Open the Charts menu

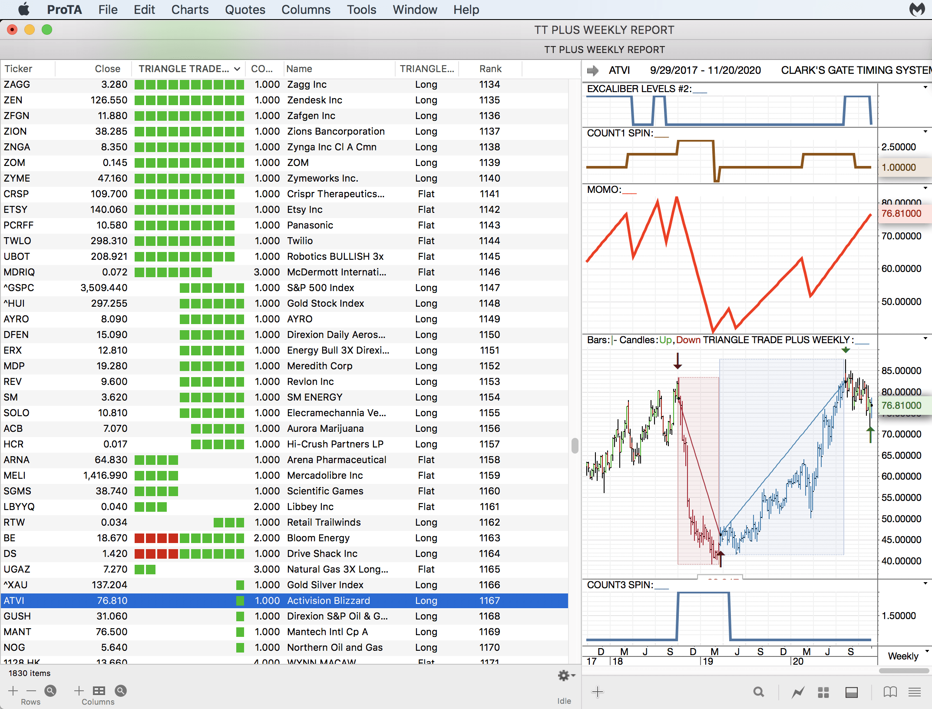click(x=190, y=10)
